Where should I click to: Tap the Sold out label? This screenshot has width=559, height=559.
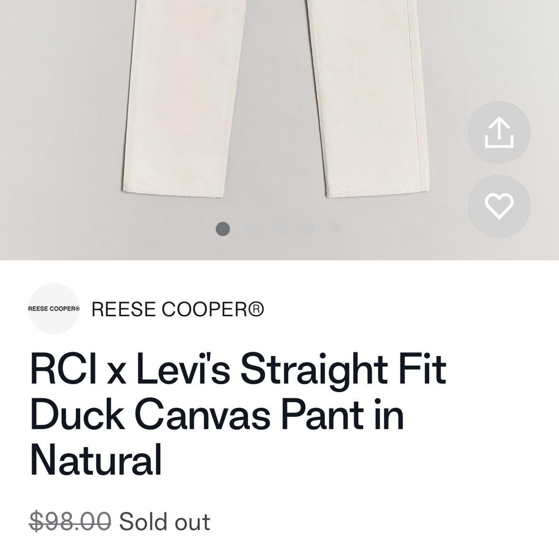click(x=164, y=521)
